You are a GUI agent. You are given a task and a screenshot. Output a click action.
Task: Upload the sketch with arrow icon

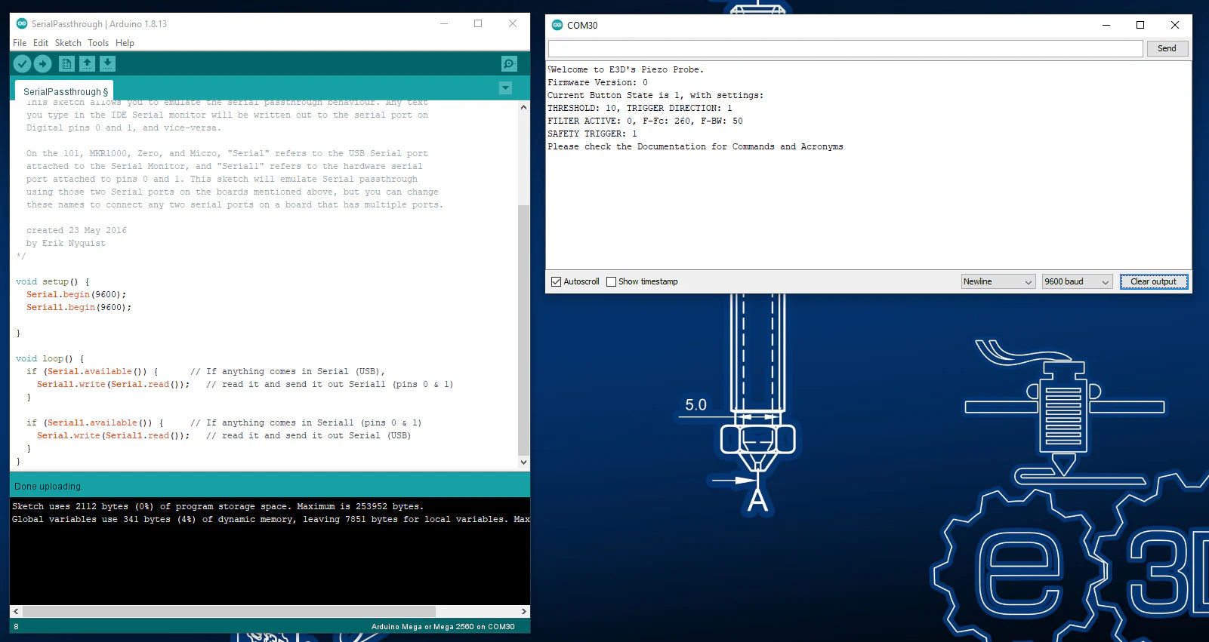(43, 64)
